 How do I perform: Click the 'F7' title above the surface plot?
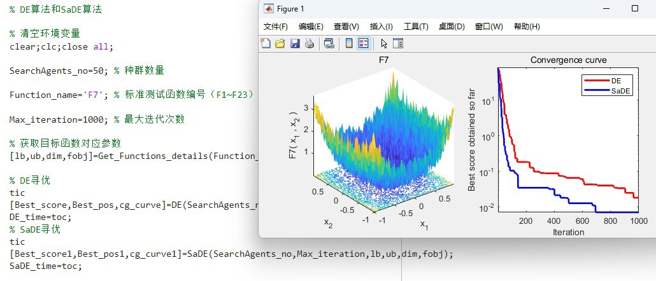[x=383, y=60]
